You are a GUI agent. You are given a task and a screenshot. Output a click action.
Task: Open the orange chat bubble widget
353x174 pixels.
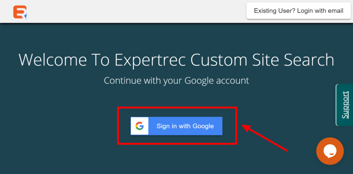(x=330, y=151)
